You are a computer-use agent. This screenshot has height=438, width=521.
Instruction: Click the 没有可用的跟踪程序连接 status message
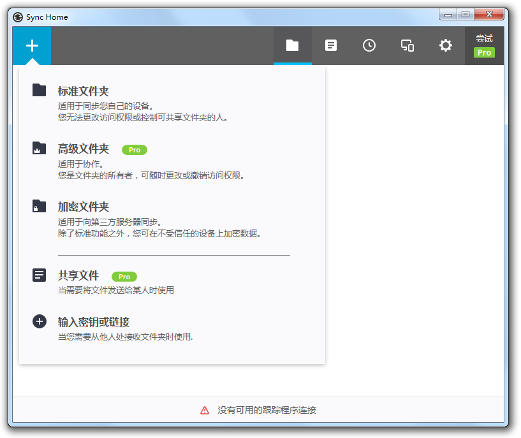coord(266,410)
